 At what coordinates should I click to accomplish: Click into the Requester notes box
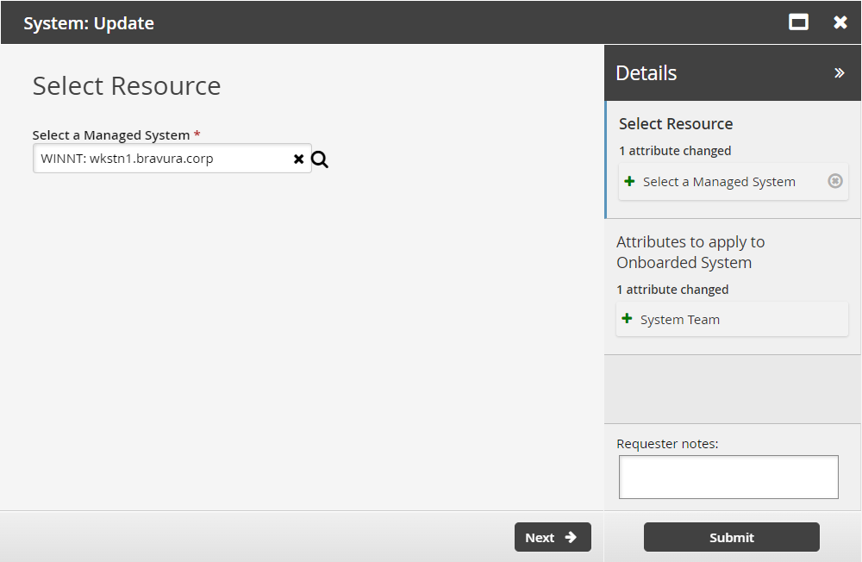point(728,477)
